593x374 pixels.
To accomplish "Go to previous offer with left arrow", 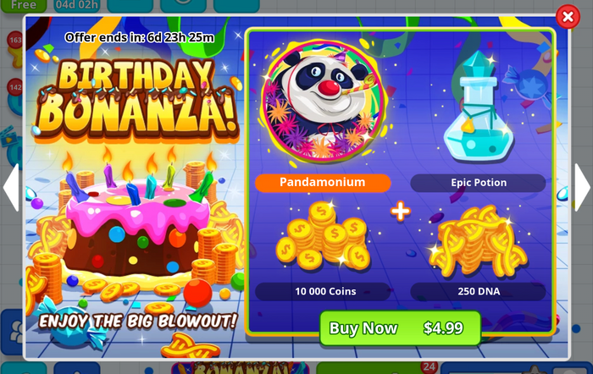I will pyautogui.click(x=10, y=187).
